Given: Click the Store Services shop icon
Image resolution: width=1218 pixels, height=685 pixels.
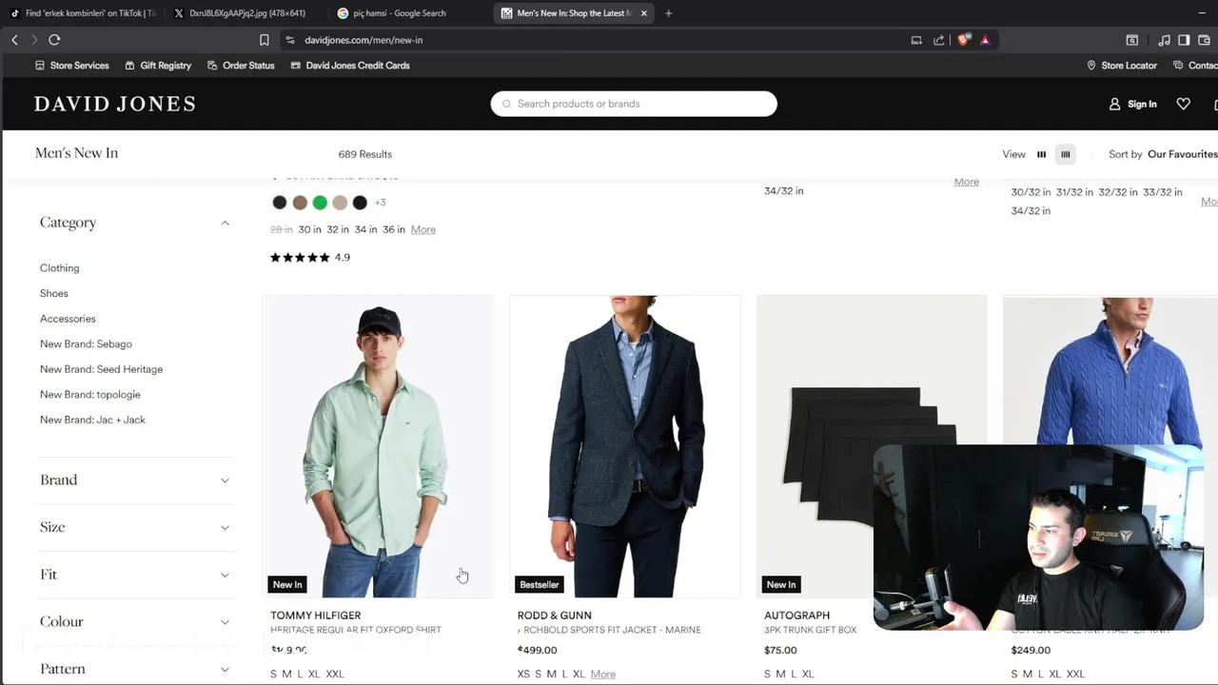Looking at the screenshot, I should 40,66.
